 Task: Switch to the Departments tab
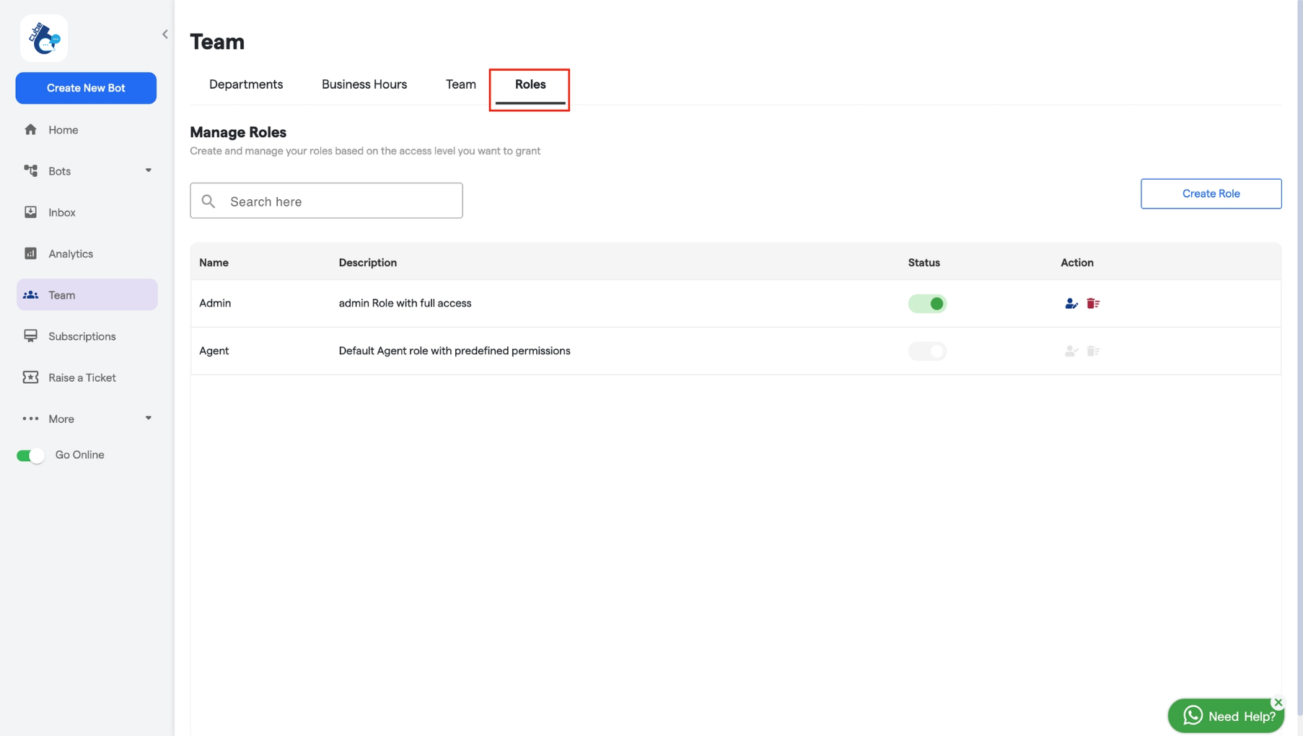[246, 84]
